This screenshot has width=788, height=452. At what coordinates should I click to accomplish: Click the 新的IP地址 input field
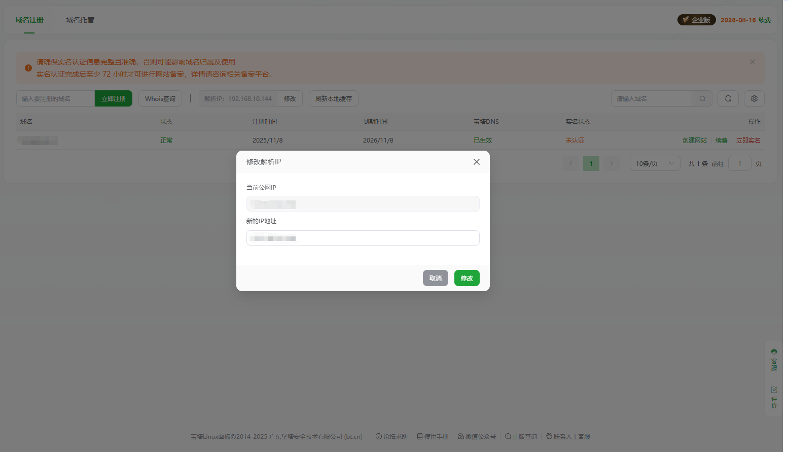[363, 238]
